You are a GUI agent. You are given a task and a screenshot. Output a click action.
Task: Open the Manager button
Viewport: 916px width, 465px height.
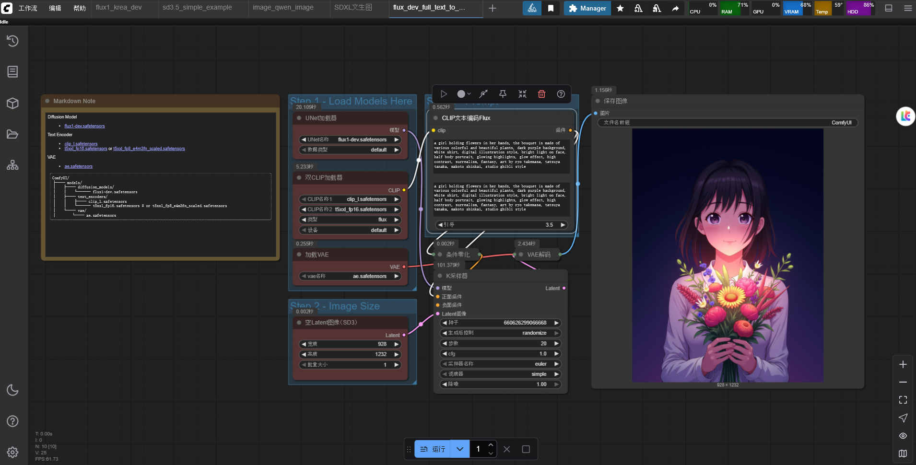click(587, 8)
